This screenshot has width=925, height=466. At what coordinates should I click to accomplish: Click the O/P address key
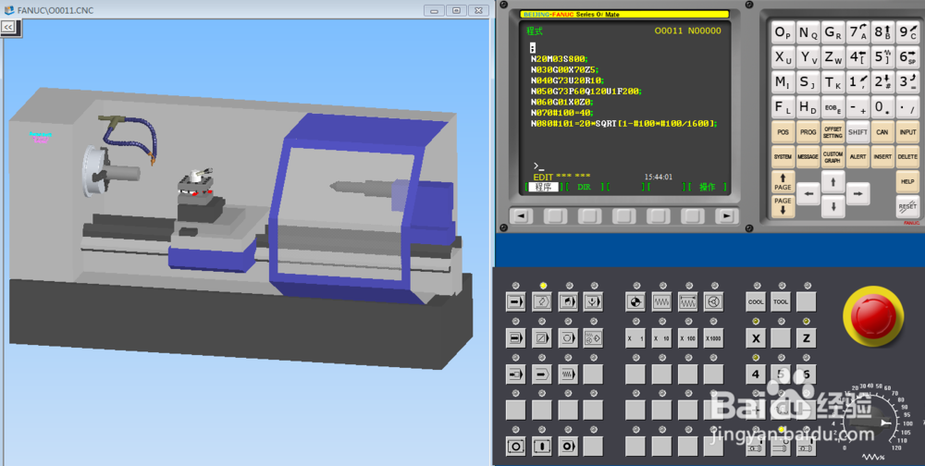(783, 33)
